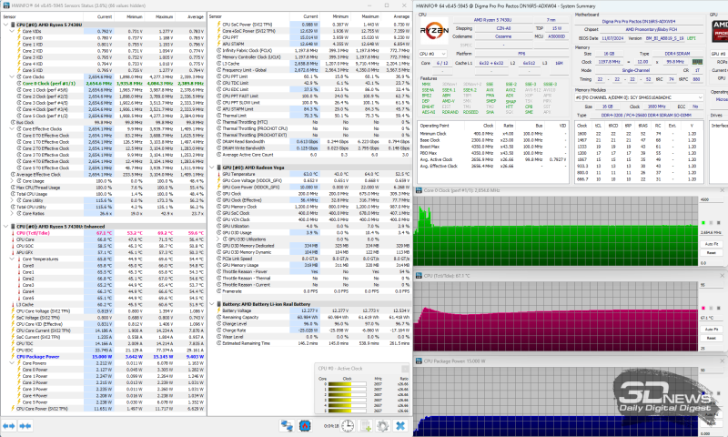Select the Core 0 Clock (perf #1/1) row
Image resolution: width=728 pixels, height=437 pixels.
(x=103, y=84)
